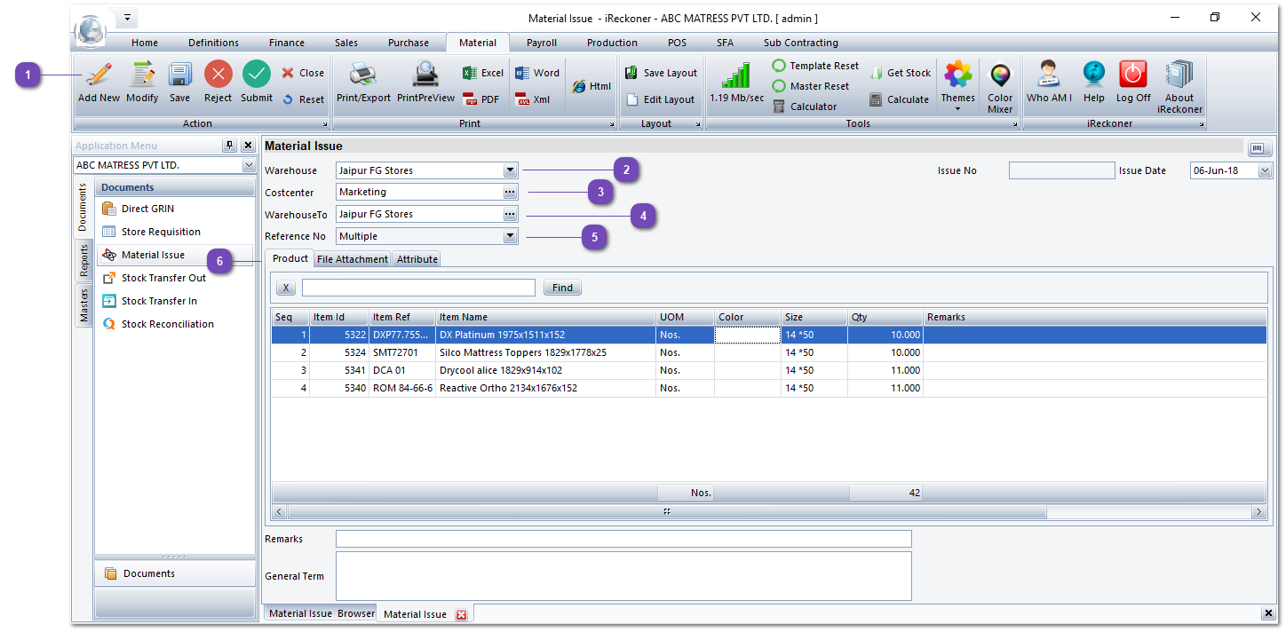This screenshot has height=632, width=1286.
Task: Pin the Application Menu panel
Action: pyautogui.click(x=229, y=146)
